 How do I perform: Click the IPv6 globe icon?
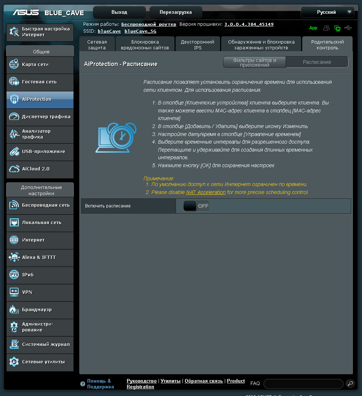(14, 275)
